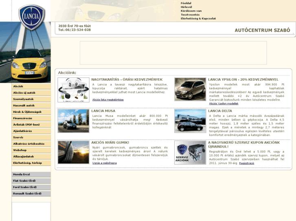Click the summer tyre sunset thumbnail

(73, 152)
